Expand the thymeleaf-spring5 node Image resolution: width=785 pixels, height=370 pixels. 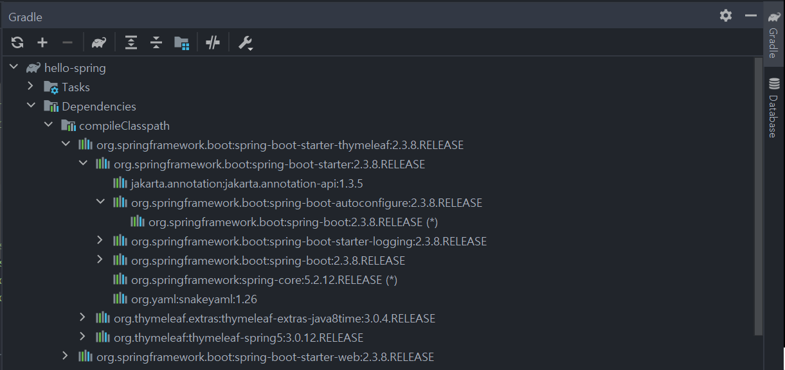(x=83, y=337)
